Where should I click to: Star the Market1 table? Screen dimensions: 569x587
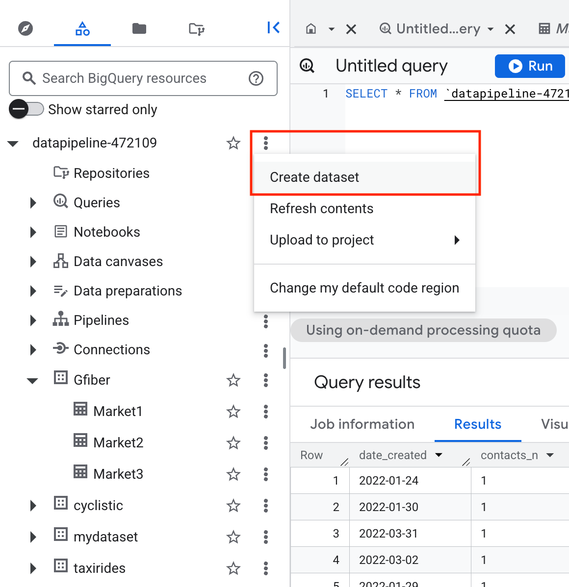pyautogui.click(x=233, y=412)
